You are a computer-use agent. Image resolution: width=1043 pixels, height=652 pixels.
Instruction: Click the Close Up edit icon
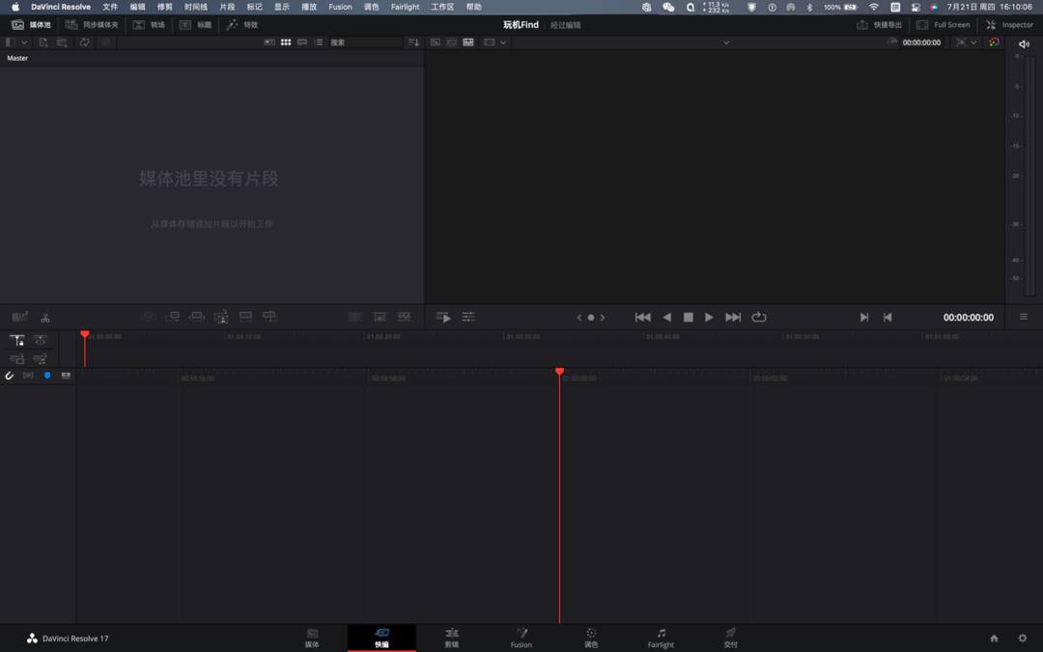pos(221,317)
